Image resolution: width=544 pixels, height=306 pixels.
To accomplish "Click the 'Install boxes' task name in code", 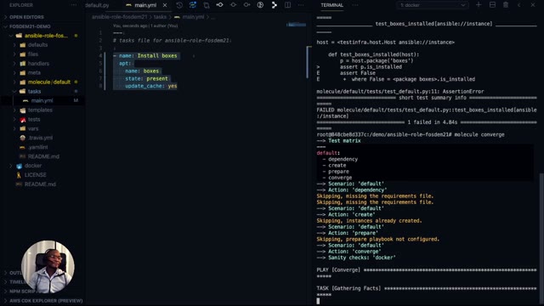I will pos(157,55).
